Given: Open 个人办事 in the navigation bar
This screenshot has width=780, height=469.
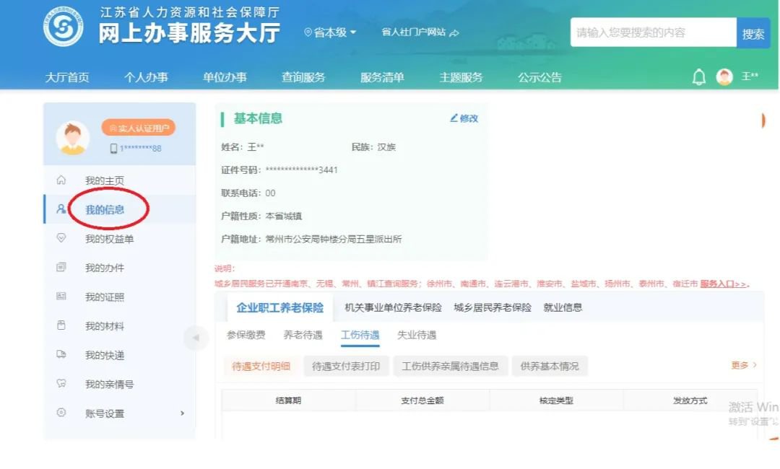Looking at the screenshot, I should [x=146, y=77].
